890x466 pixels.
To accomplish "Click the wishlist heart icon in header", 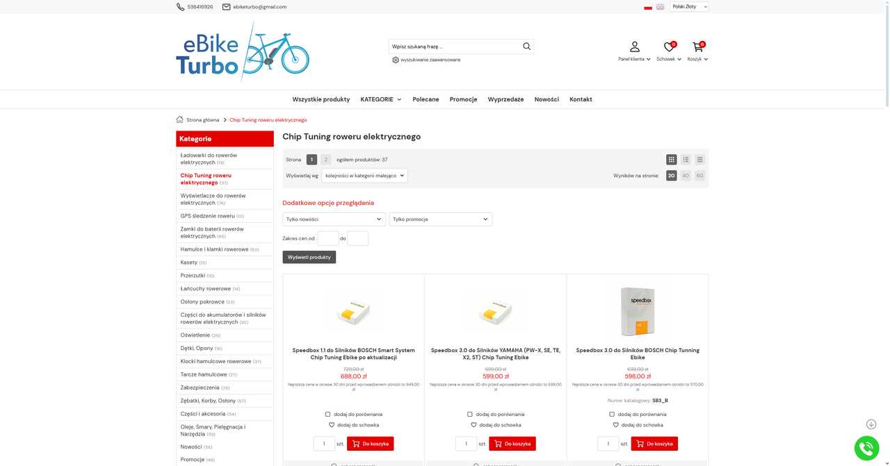I will tap(669, 47).
